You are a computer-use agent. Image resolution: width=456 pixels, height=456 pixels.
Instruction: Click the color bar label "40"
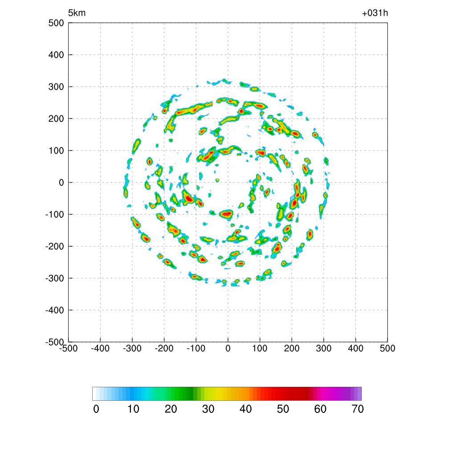[246, 409]
